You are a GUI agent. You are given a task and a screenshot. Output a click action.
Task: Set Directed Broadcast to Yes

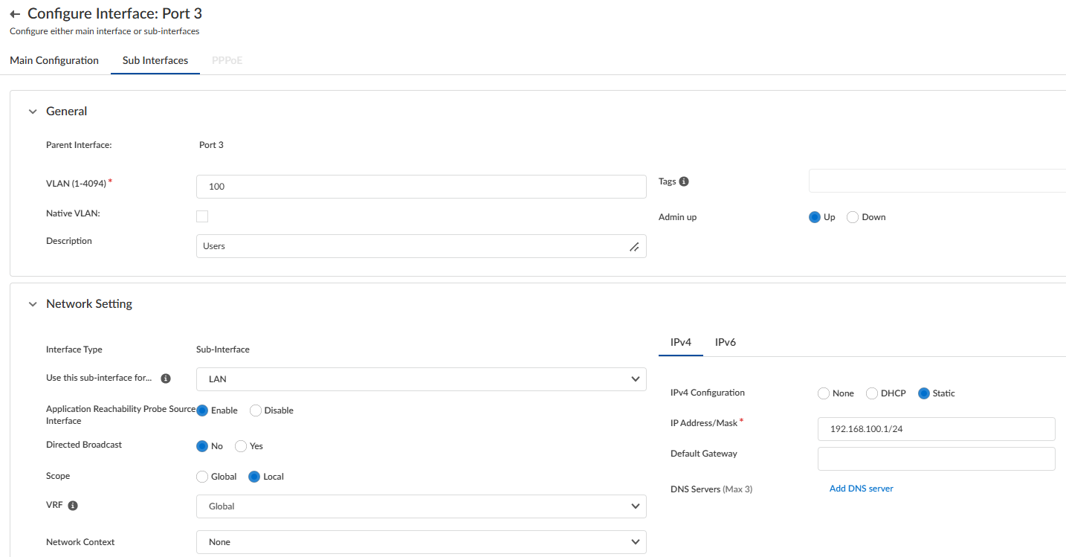coord(241,445)
